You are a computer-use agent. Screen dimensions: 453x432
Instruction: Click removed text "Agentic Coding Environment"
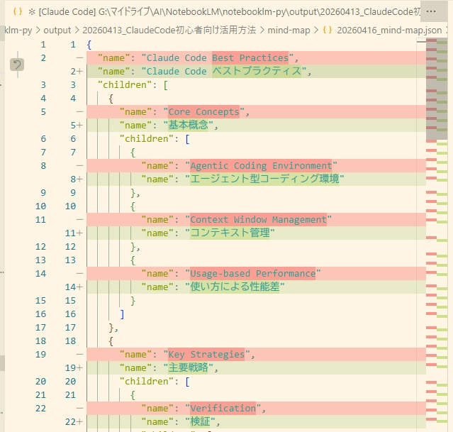261,166
